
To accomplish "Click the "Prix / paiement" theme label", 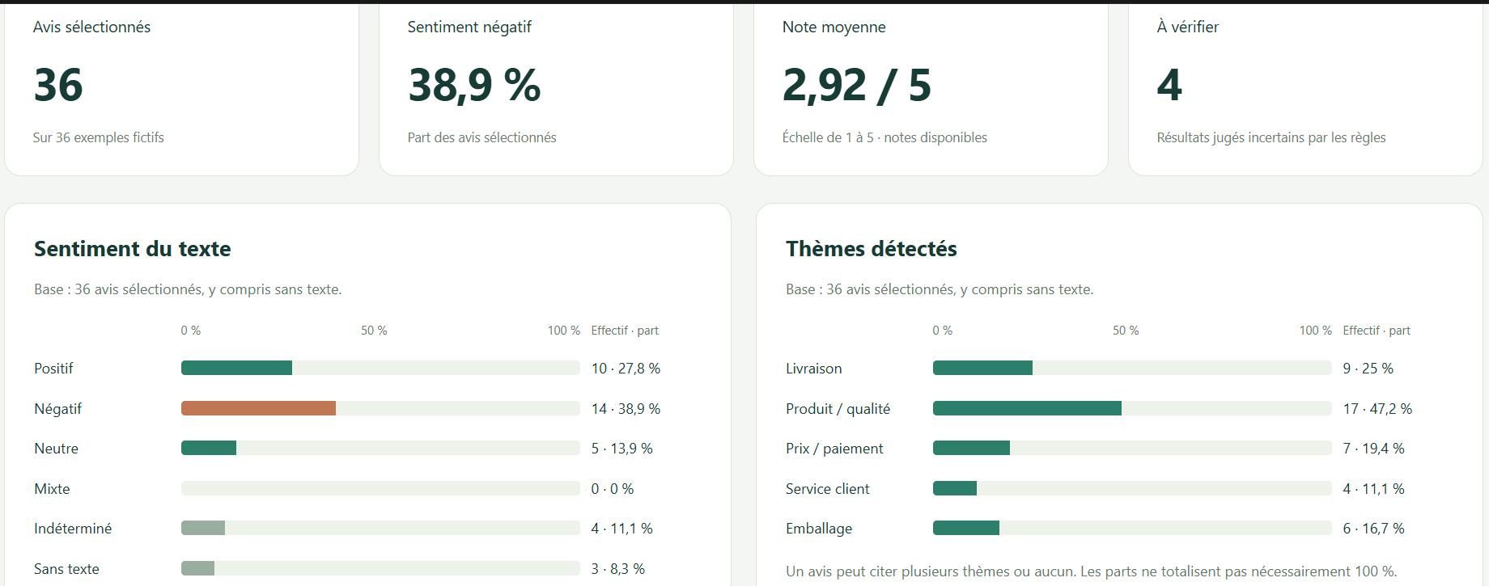I will [834, 449].
